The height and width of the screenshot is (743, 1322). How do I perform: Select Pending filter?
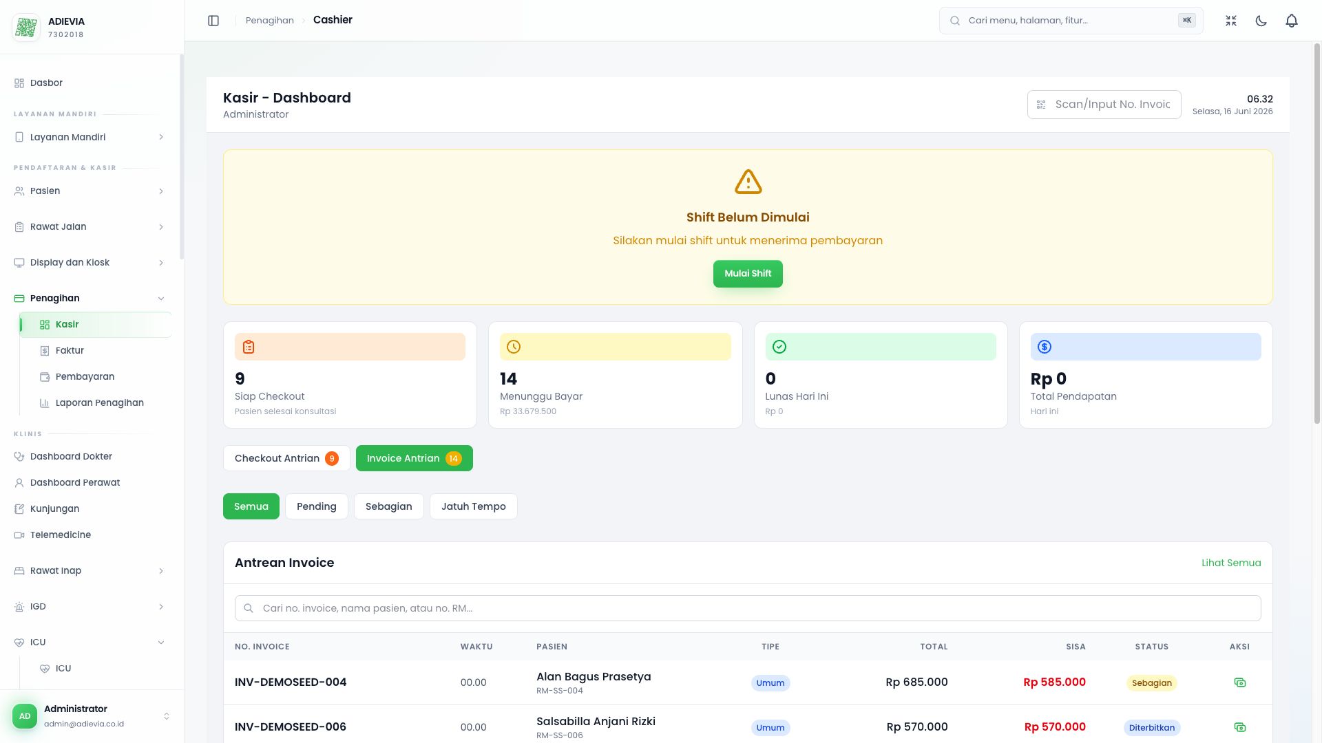pyautogui.click(x=317, y=506)
